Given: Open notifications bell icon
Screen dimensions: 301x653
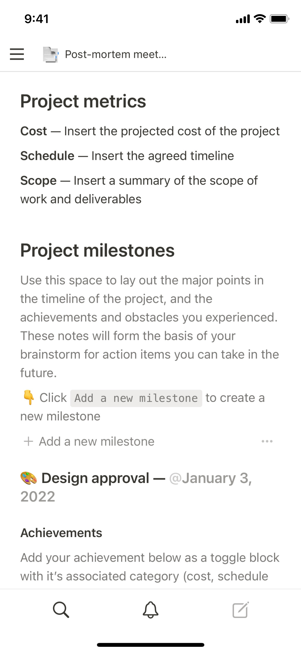Looking at the screenshot, I should [x=151, y=610].
